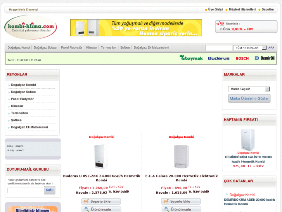
Task: Click the discount promotion banner
Action: click(x=136, y=28)
